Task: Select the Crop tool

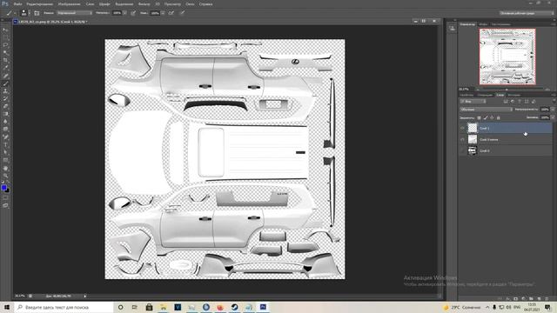Action: pos(5,60)
